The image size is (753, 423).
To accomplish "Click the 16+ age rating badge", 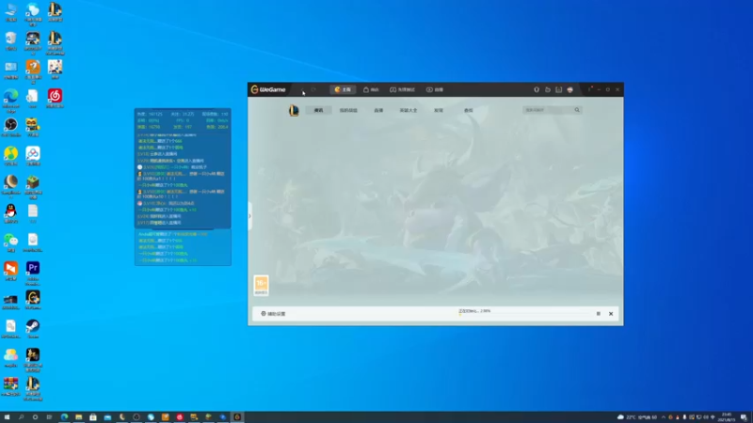I will (x=261, y=285).
